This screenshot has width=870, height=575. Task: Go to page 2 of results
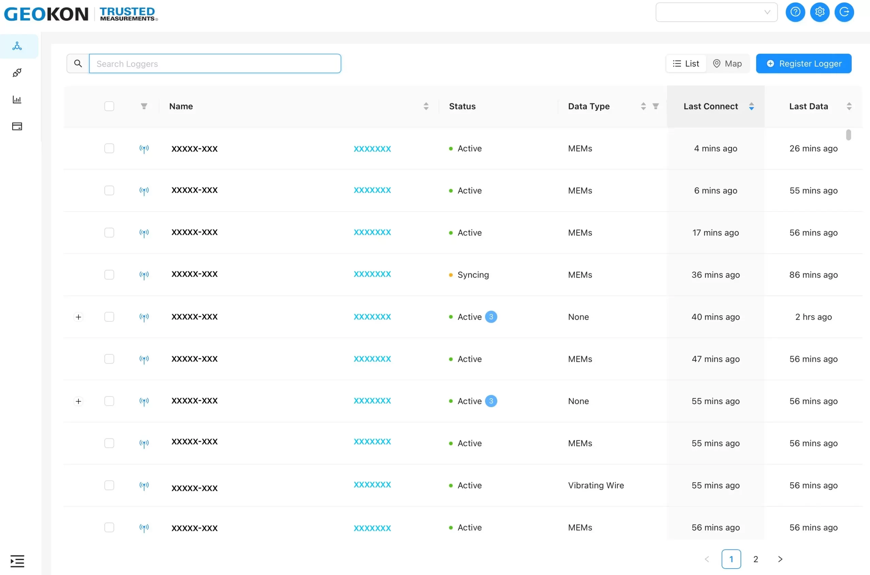(x=755, y=559)
